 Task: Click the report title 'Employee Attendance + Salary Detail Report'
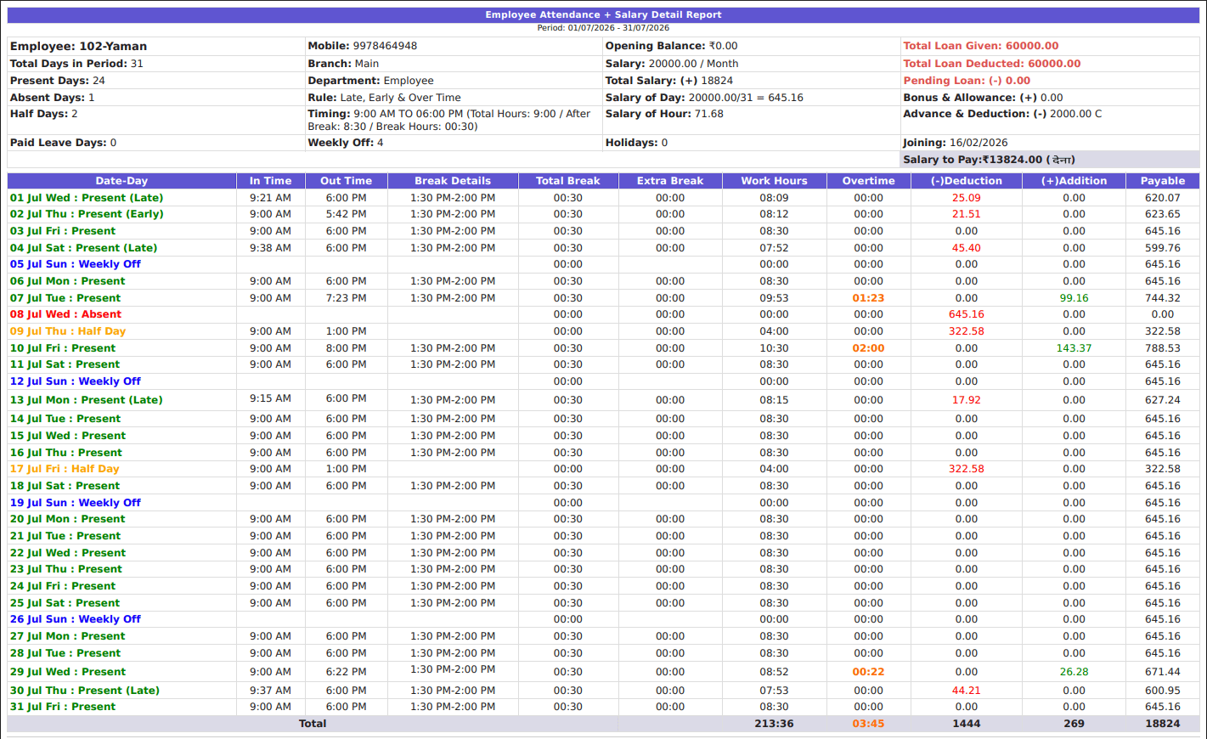pos(603,14)
